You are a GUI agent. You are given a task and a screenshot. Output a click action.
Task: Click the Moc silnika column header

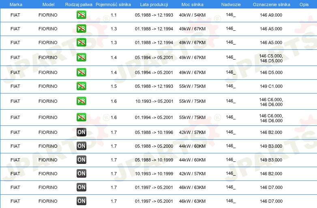click(x=193, y=4)
